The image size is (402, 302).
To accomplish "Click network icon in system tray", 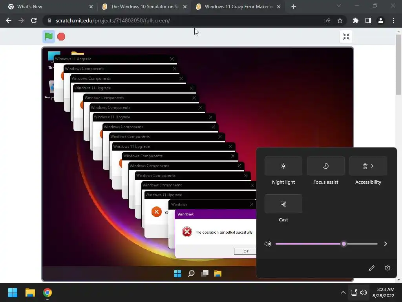I will tap(354, 293).
